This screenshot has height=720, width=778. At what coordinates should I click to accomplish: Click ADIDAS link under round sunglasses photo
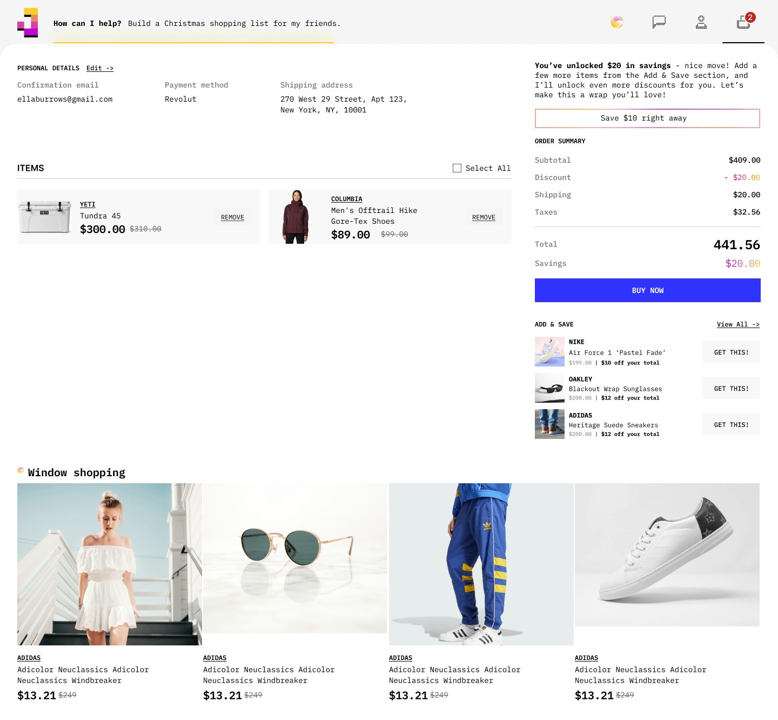pos(214,658)
